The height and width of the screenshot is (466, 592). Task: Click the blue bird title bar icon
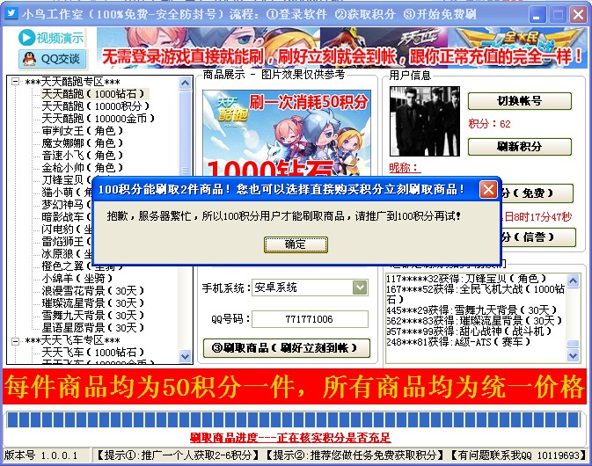[x=11, y=13]
